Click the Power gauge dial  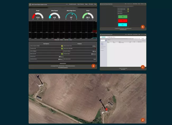(38, 16)
